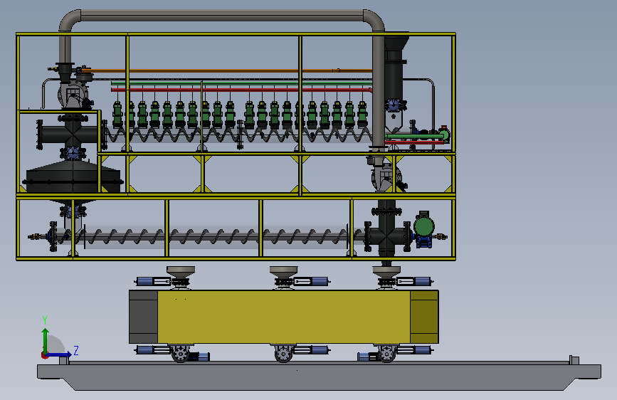Select the round green gear motor at the lower right
Image resolution: width=617 pixels, height=400 pixels.
(424, 227)
